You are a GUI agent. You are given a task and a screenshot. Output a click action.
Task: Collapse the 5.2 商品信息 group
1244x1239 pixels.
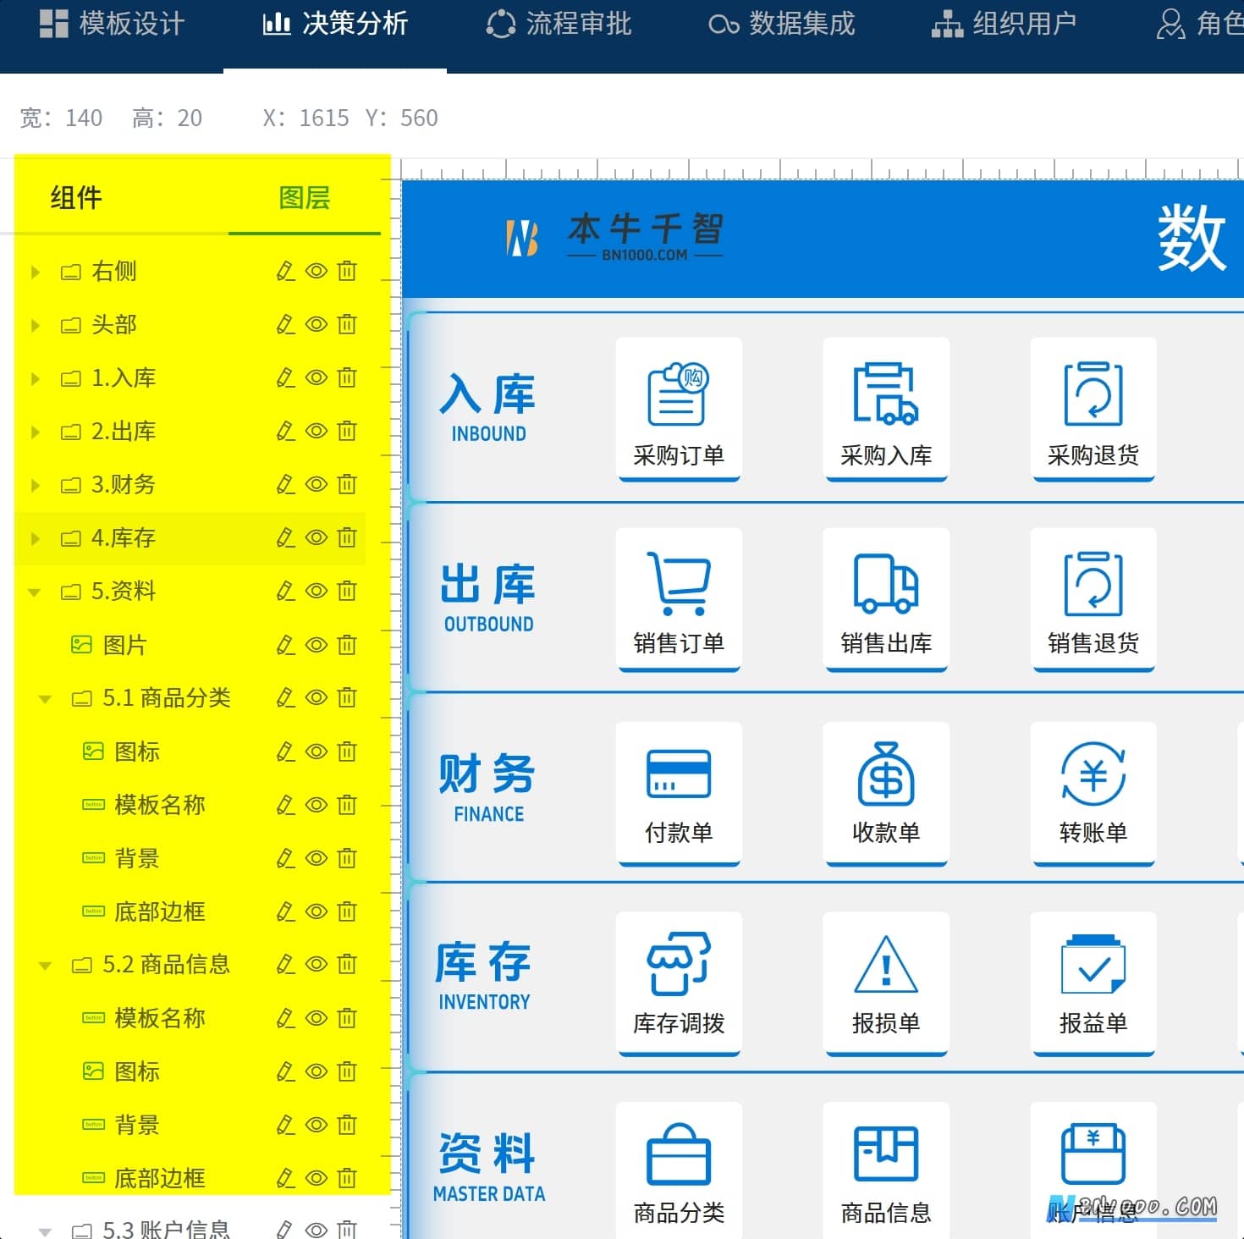coord(46,965)
